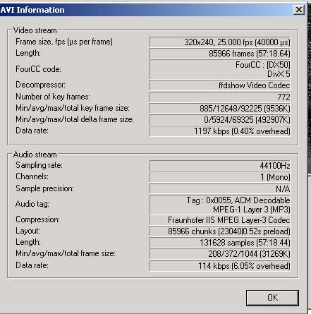Click the audio Length 131628 samples field
The width and height of the screenshot is (311, 314).
coord(220,243)
